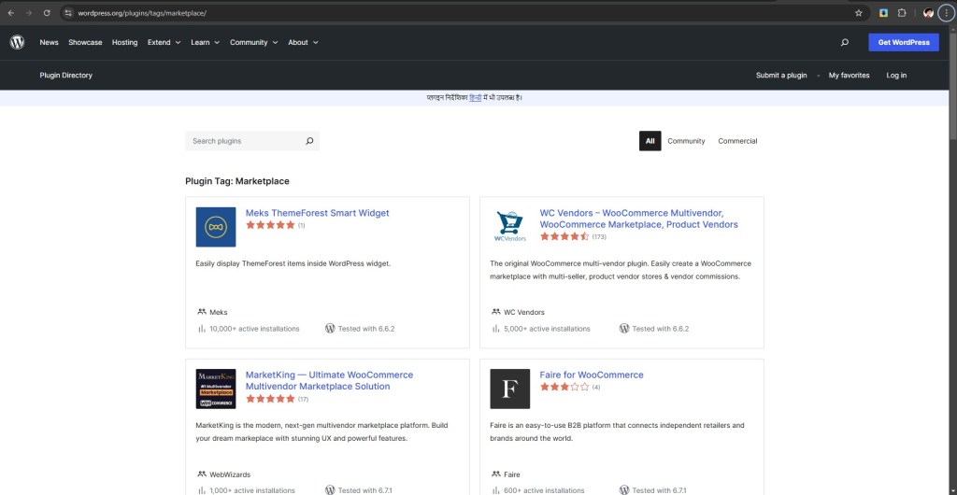This screenshot has height=495, width=957.
Task: Filter plugins by Commercial
Action: [737, 141]
